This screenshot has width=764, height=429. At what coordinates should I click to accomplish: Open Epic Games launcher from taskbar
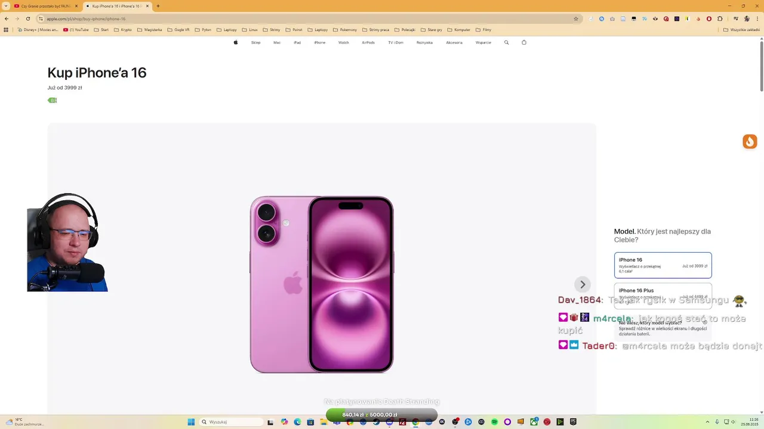pyautogui.click(x=573, y=422)
